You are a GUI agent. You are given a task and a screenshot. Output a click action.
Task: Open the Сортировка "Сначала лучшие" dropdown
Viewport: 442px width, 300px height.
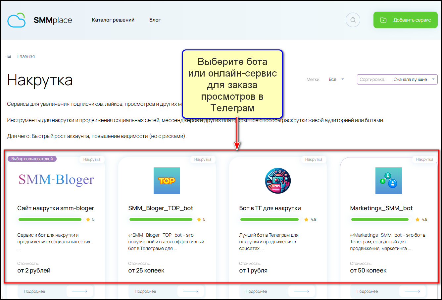coord(397,80)
